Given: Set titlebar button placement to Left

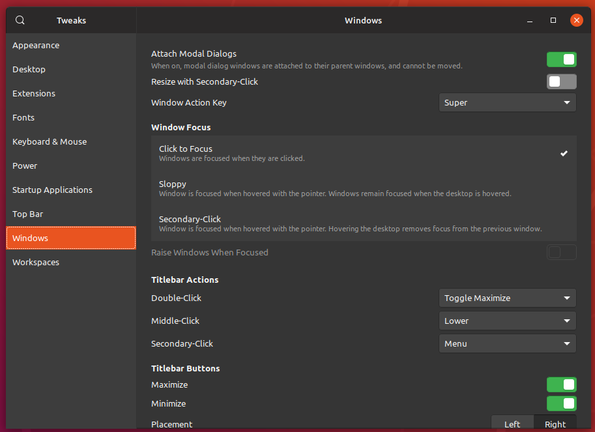Looking at the screenshot, I should click(512, 424).
